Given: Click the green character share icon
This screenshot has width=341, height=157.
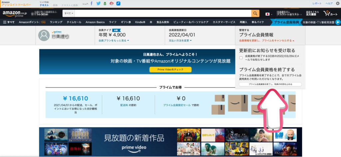Looking at the screenshot, I should [105, 3].
